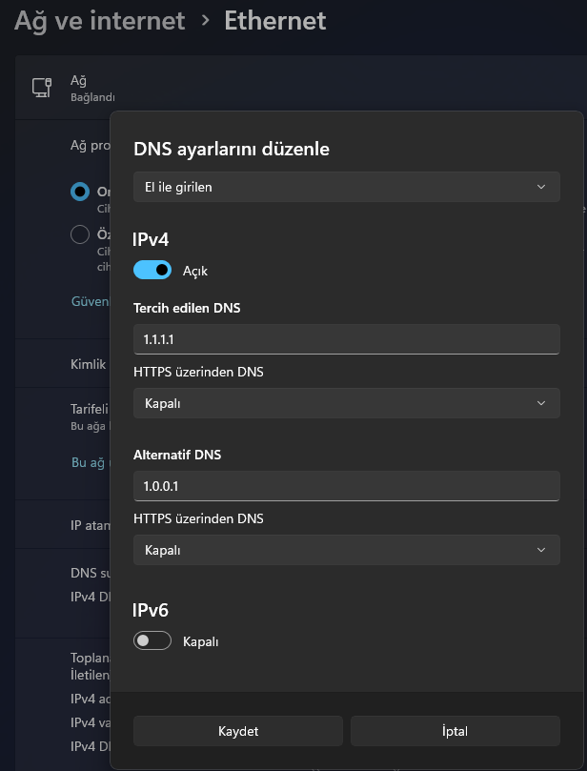This screenshot has height=771, width=587.
Task: Cancel with the İptal button
Action: (x=455, y=731)
